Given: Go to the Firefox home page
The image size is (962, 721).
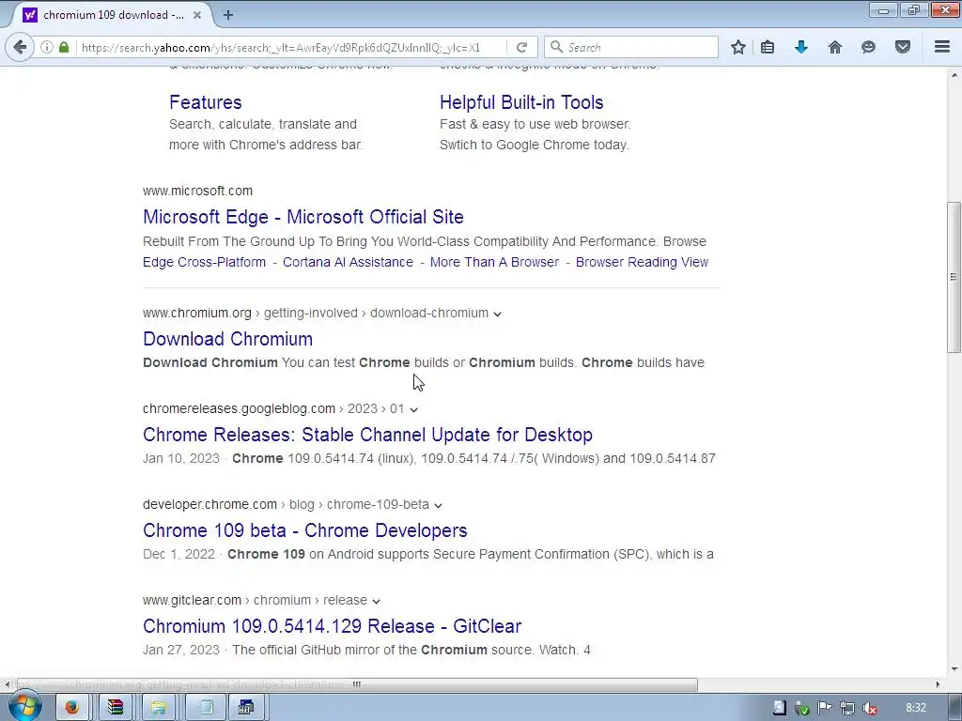Looking at the screenshot, I should point(835,47).
